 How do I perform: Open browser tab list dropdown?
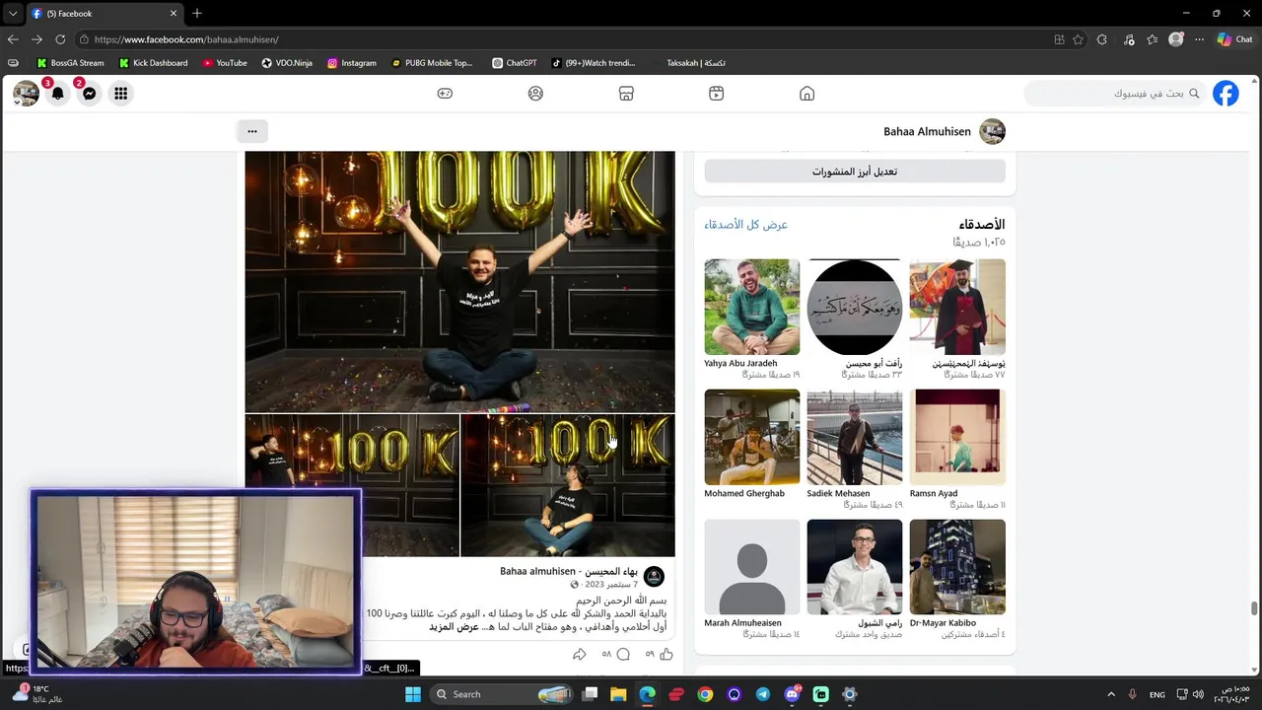click(x=12, y=14)
